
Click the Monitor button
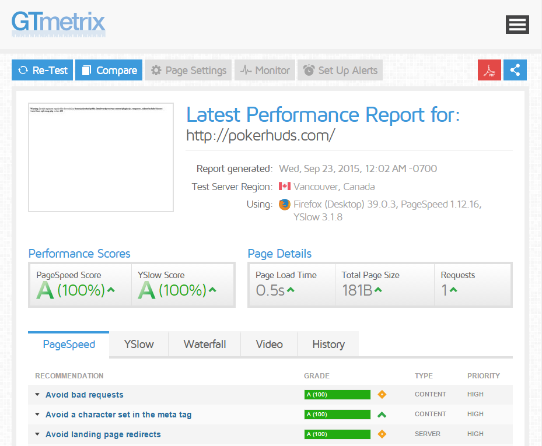(265, 70)
